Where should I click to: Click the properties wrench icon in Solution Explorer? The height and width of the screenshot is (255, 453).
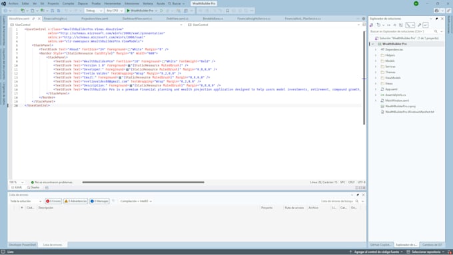[419, 25]
